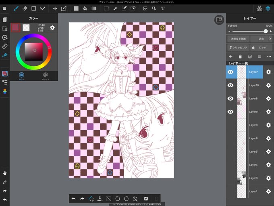Open the layer list multi-select button
The height and width of the screenshot is (206, 274).
pyautogui.click(x=259, y=57)
